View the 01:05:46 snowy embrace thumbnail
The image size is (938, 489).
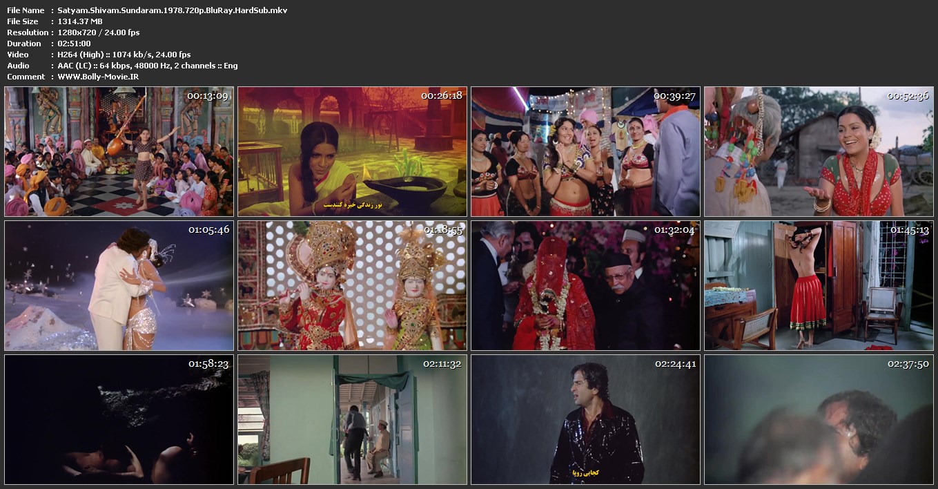[119, 285]
